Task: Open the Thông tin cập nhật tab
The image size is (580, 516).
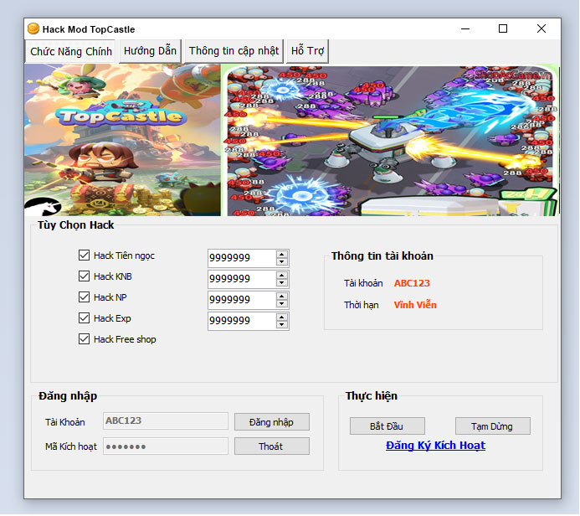Action: pyautogui.click(x=234, y=51)
